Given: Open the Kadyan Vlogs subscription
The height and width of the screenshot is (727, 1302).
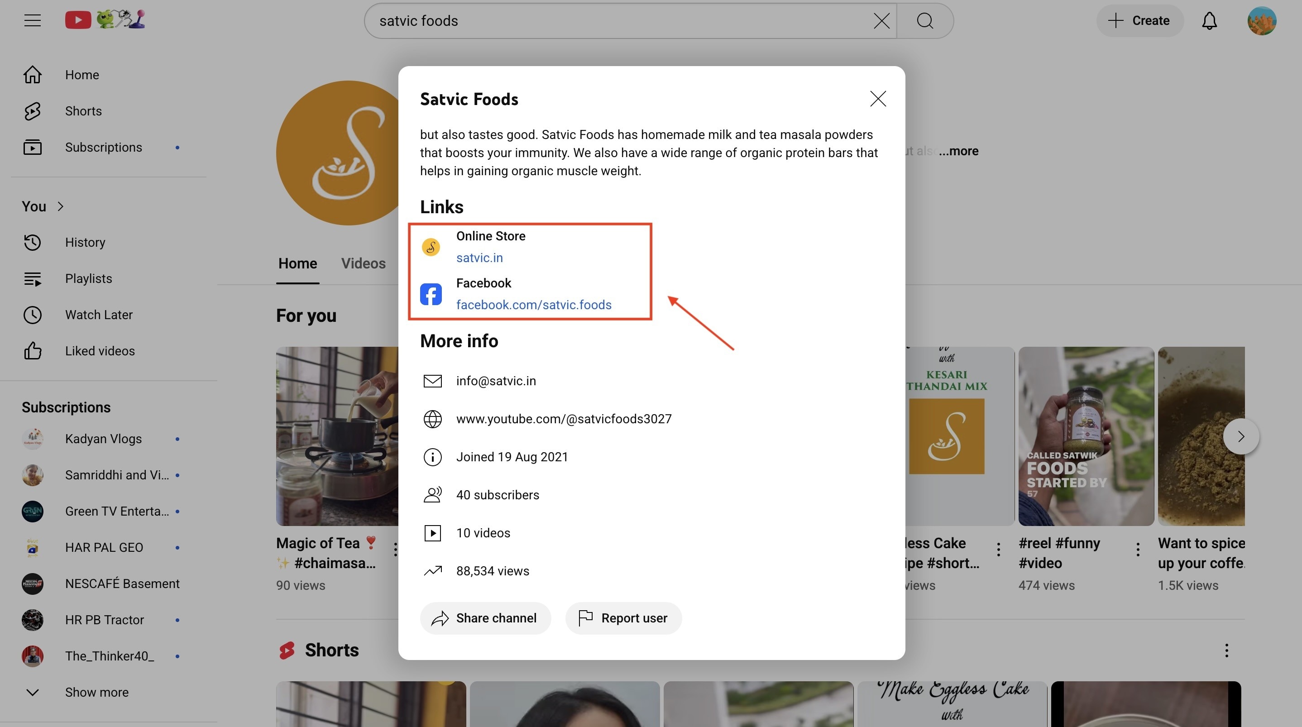Looking at the screenshot, I should pyautogui.click(x=108, y=439).
